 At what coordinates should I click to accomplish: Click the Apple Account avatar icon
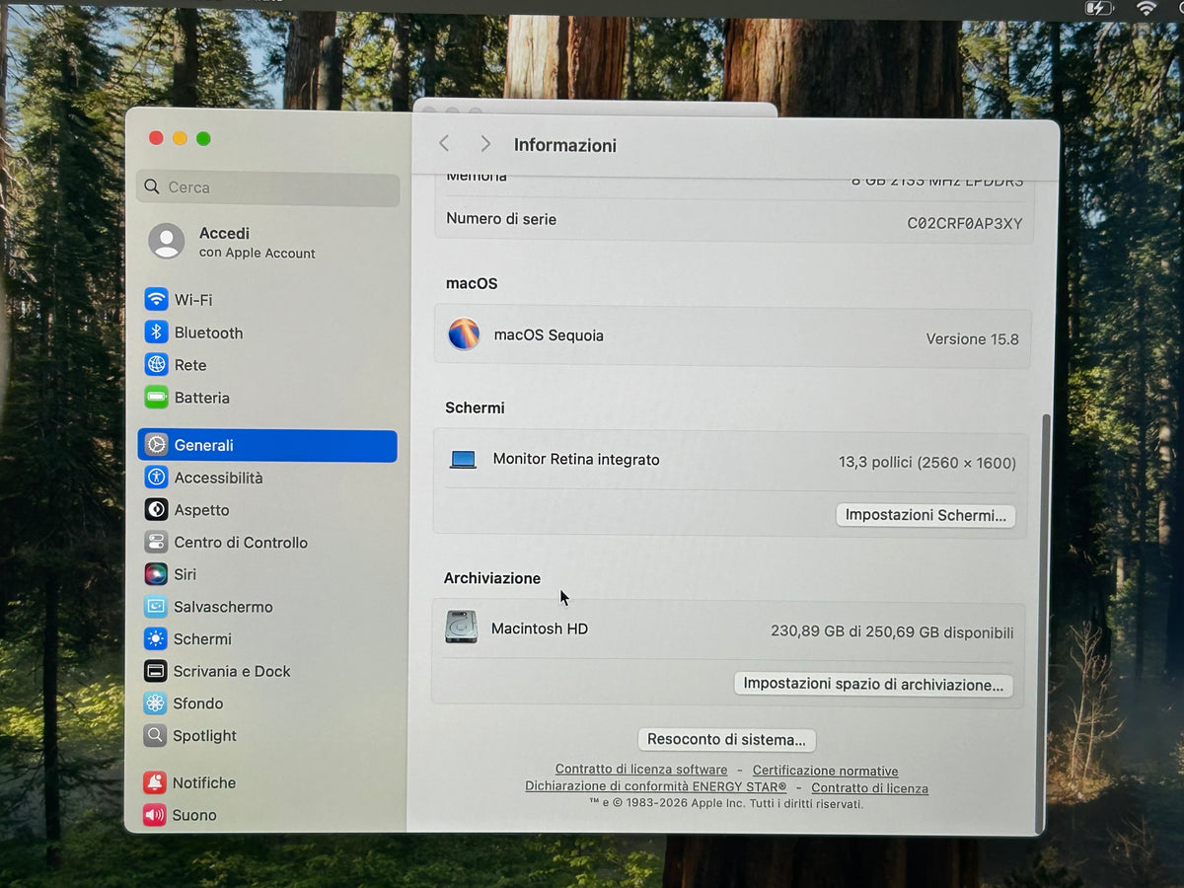coord(166,241)
